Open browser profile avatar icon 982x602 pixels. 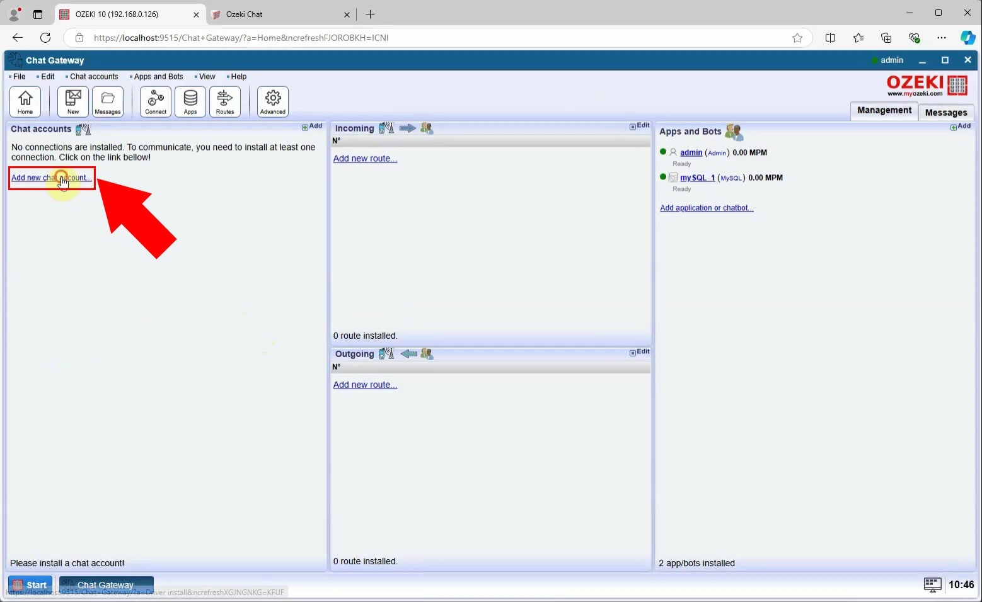click(x=14, y=14)
